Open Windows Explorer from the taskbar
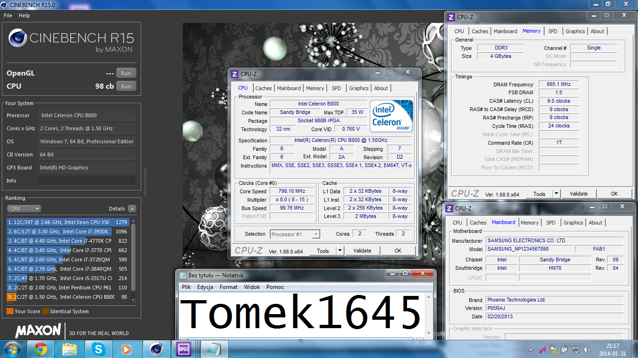Screen dimensions: 638x358 coord(69,349)
